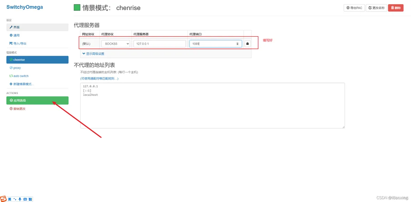This screenshot has height=202, width=411.
Task: Click the switch icon beside auto switch
Action: pos(11,76)
